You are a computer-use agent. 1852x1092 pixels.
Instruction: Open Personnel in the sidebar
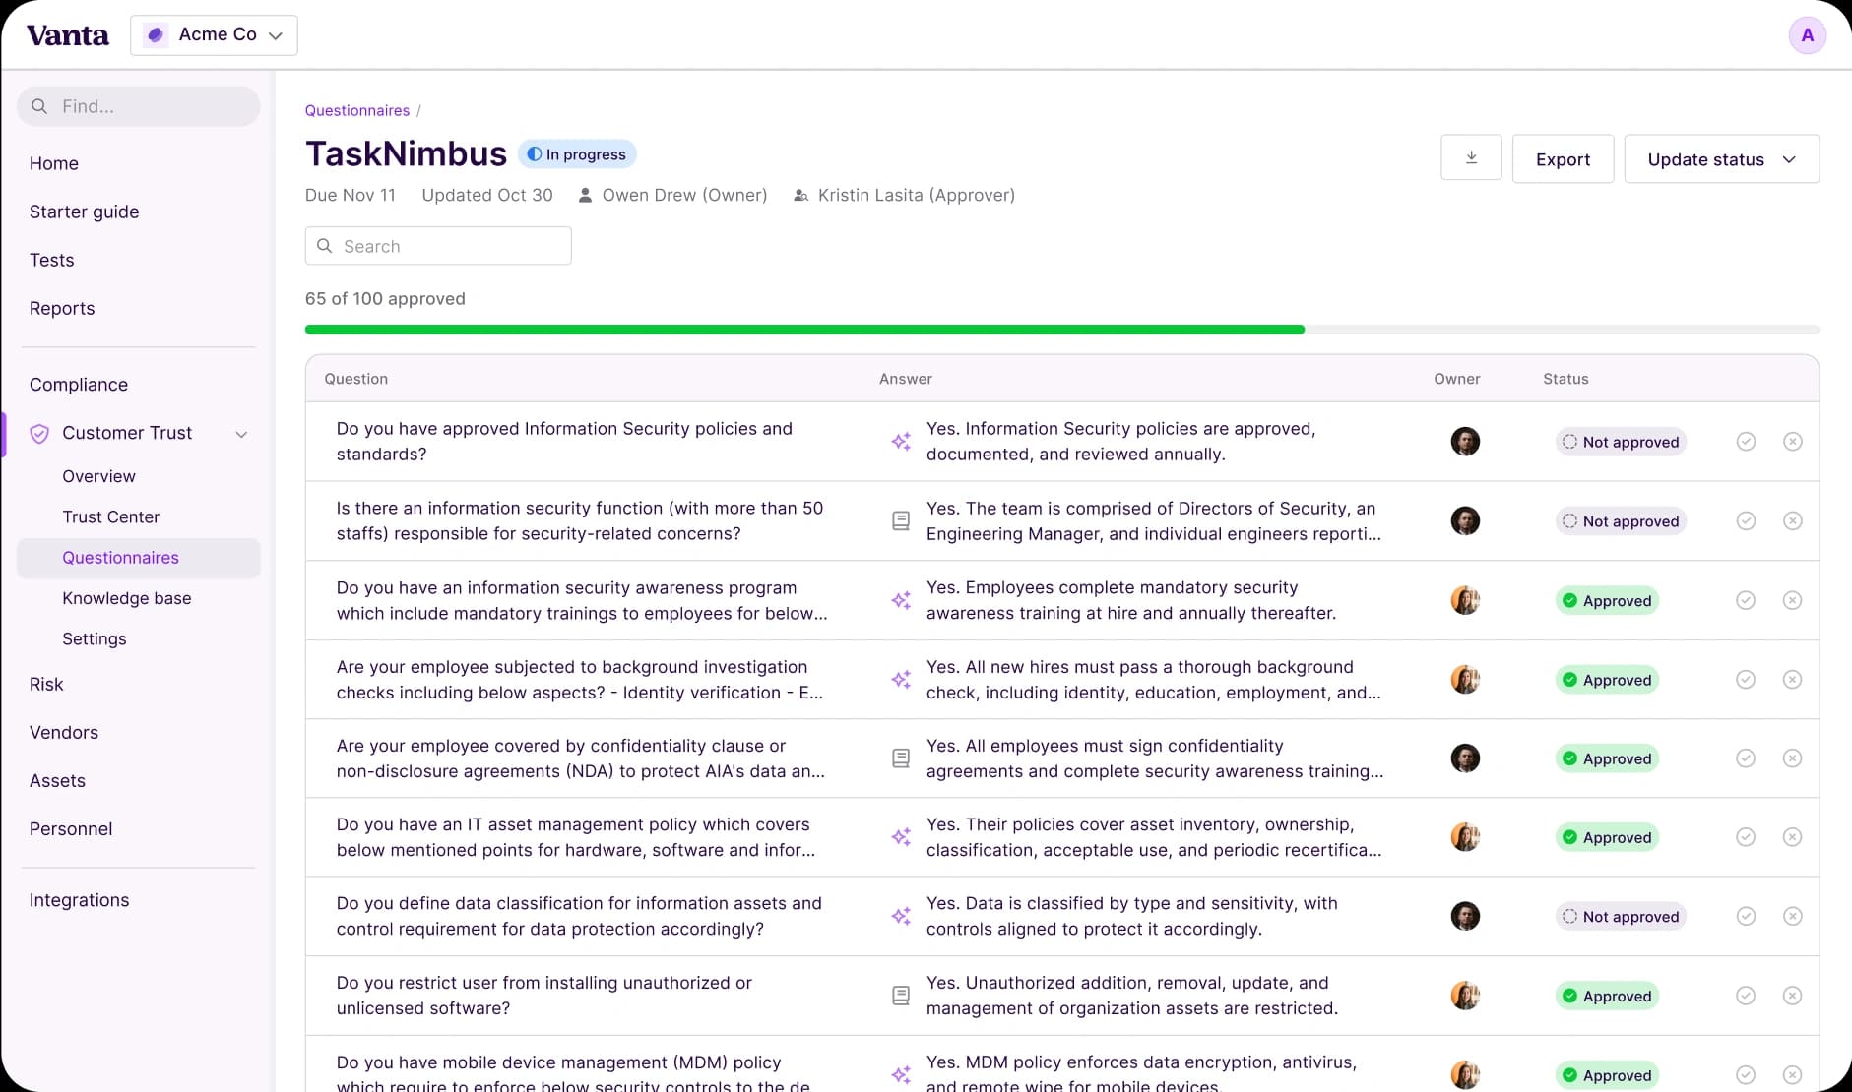click(71, 828)
